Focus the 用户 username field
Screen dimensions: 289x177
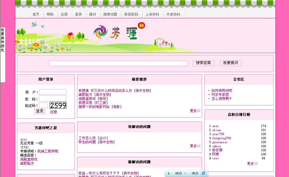coord(53,92)
